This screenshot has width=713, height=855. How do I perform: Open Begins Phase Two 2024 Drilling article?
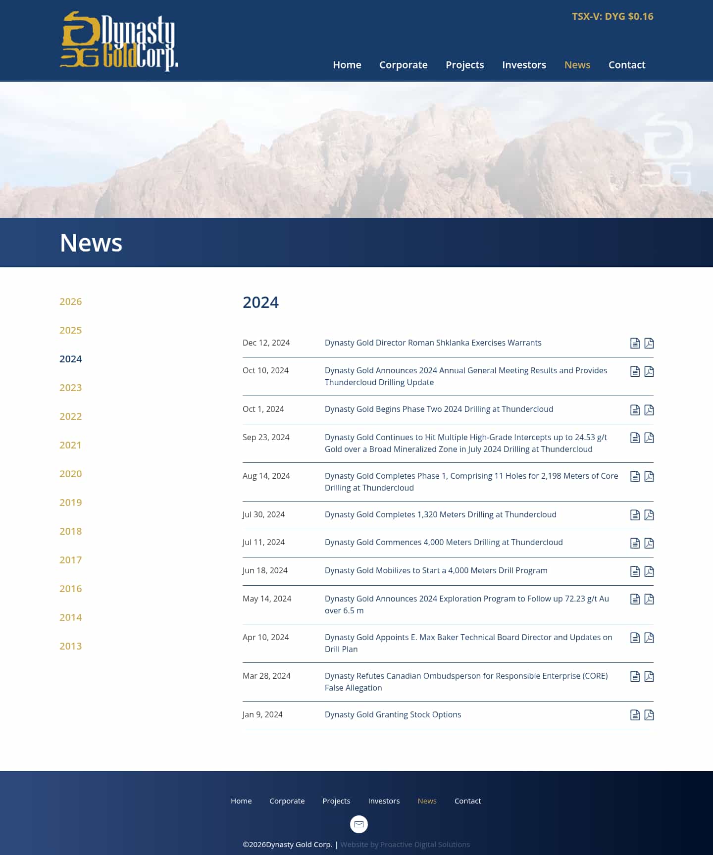tap(439, 409)
